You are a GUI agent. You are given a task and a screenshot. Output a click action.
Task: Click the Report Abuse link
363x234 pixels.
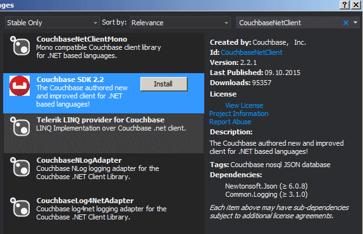[230, 122]
